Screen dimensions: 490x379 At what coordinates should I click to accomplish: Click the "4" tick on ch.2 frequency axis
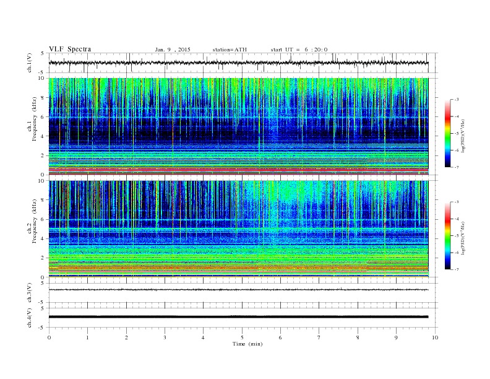click(43, 239)
